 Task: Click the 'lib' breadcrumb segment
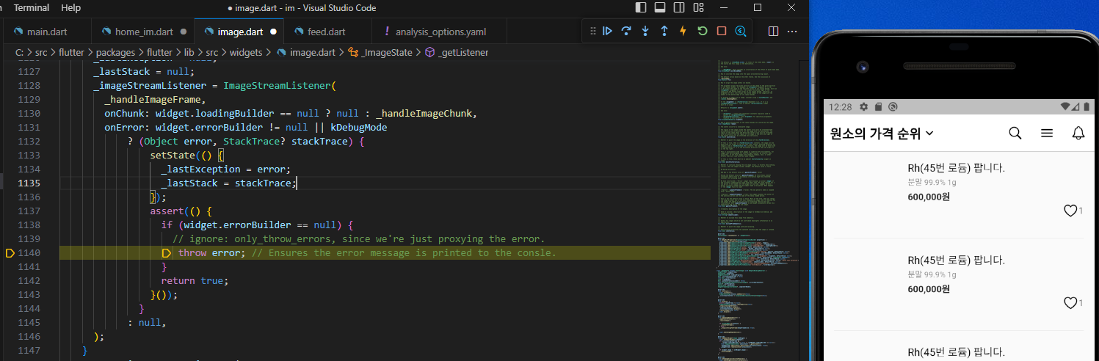189,52
